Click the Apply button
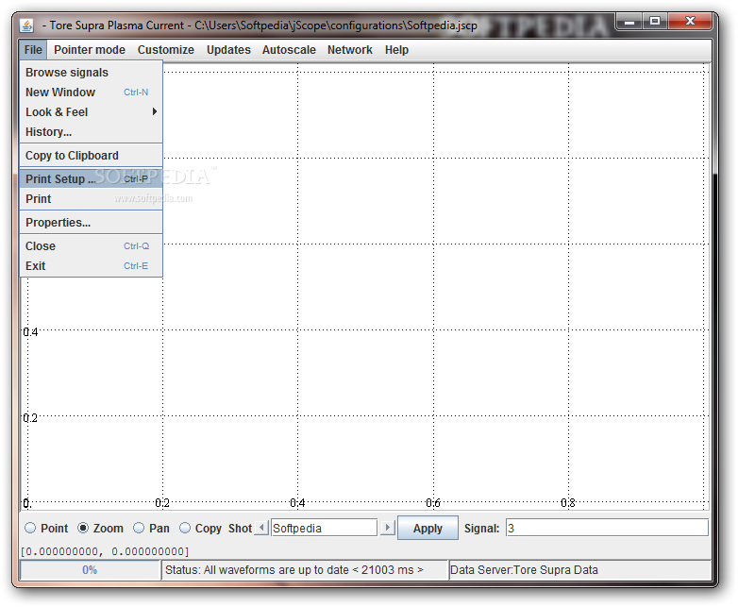Viewport: 738px width, 607px height. (428, 528)
